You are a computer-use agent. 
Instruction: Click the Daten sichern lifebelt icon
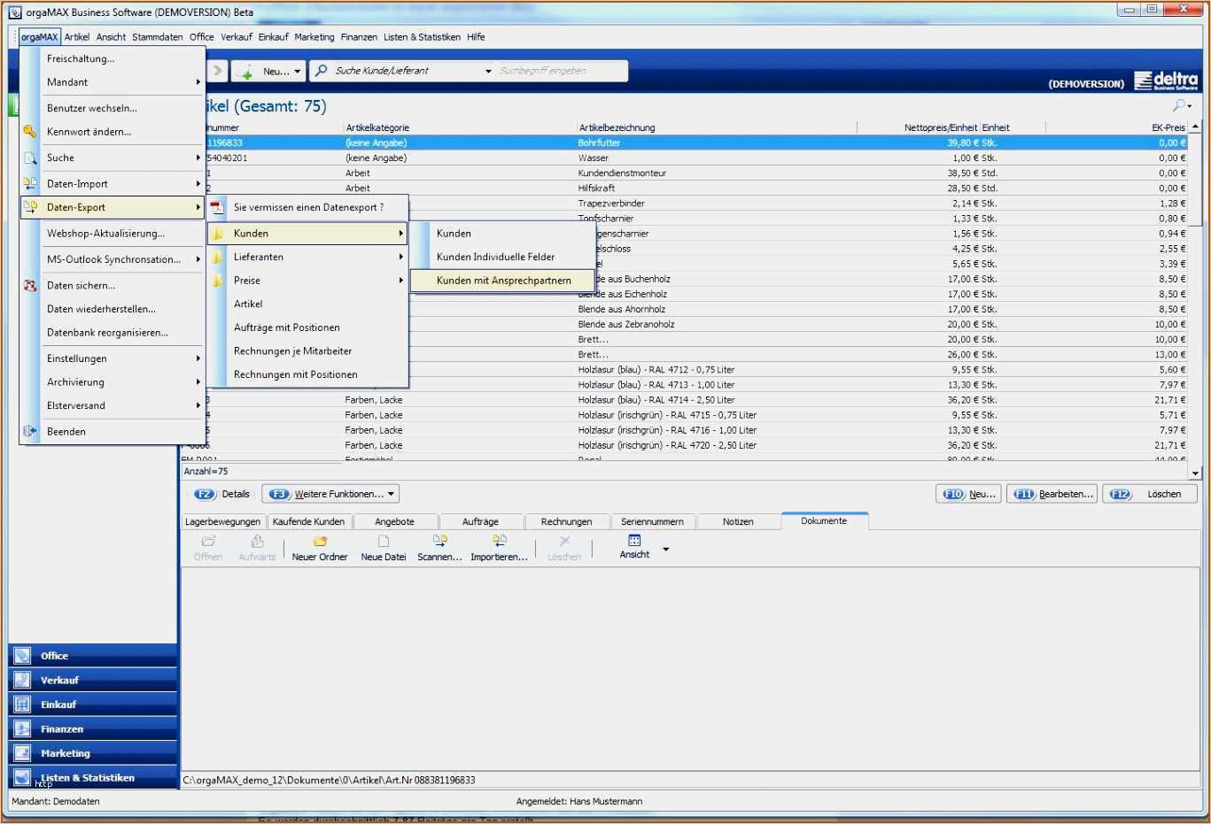(29, 285)
